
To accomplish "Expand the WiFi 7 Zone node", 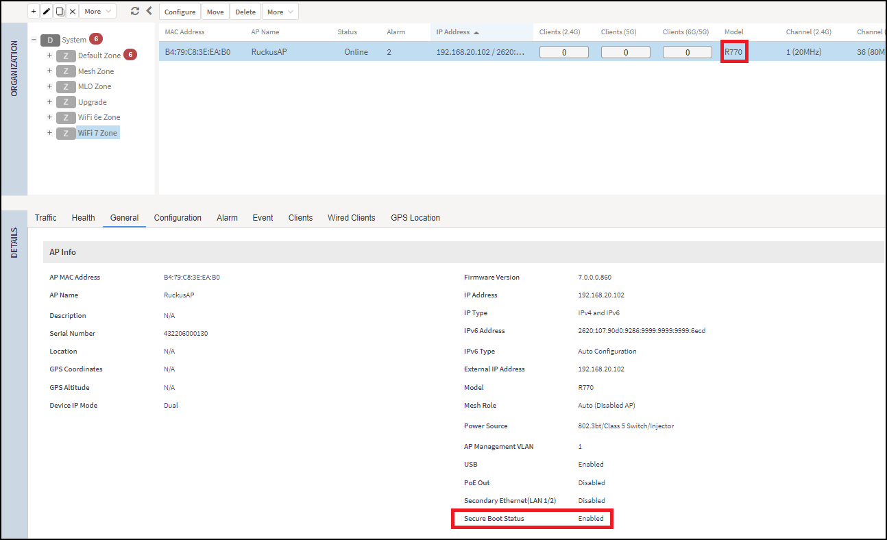I will click(49, 133).
